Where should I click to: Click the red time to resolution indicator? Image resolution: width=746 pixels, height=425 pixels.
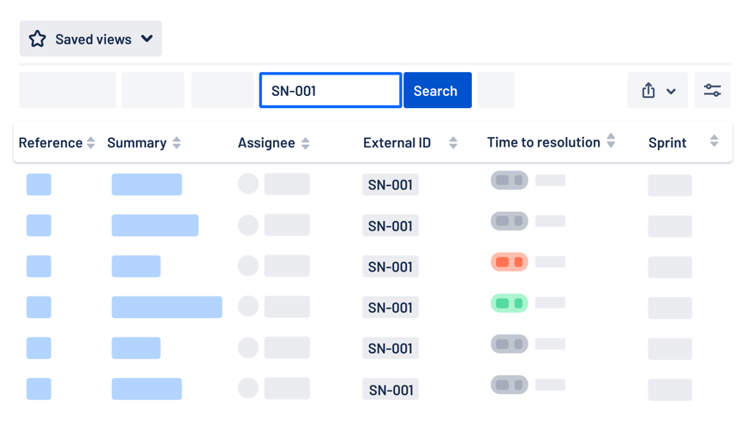click(x=509, y=261)
